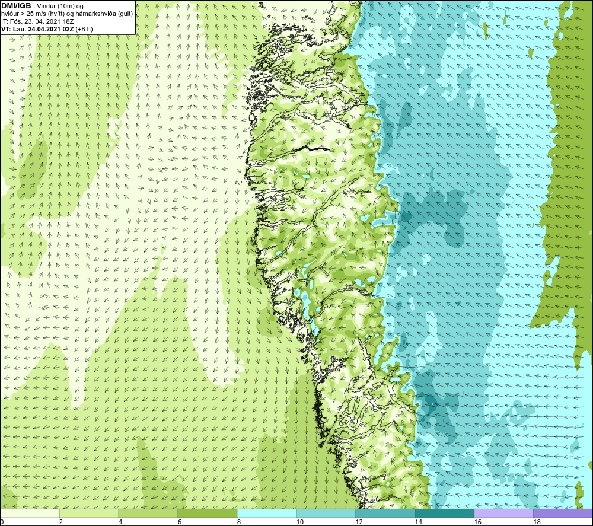Click the legend scale label 14

418,522
